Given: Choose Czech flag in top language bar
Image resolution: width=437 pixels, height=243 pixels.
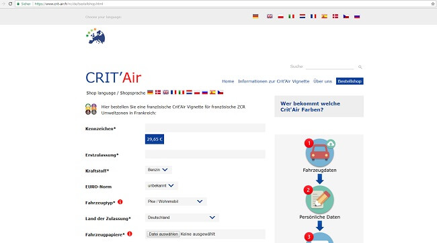Looking at the screenshot, I should click(x=346, y=16).
